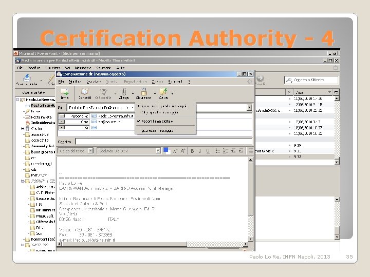Image resolution: width=370 pixels, height=277 pixels.
Task: Click the Scrivi pencil icon in Thunderbird toolbar
Action: click(52, 78)
